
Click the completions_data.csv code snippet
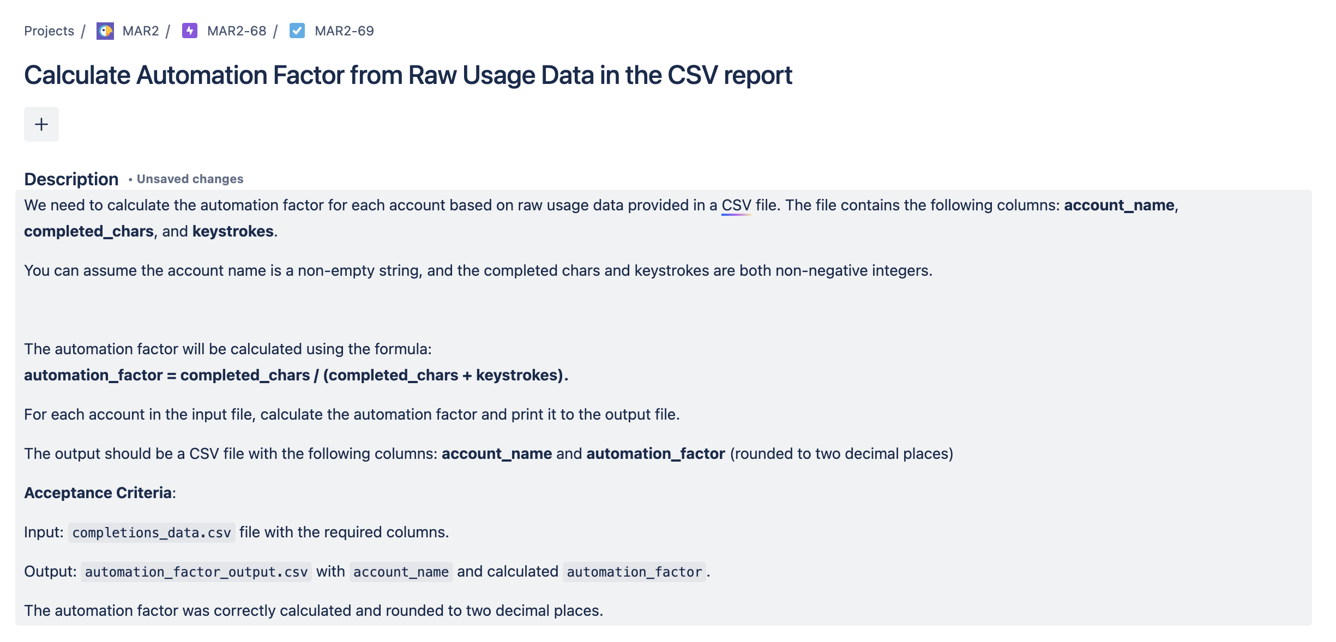tap(152, 532)
